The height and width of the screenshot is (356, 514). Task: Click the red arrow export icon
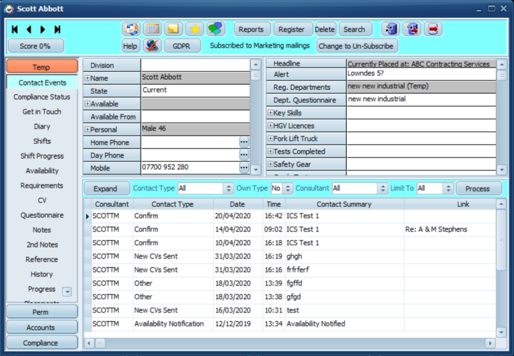[x=433, y=29]
